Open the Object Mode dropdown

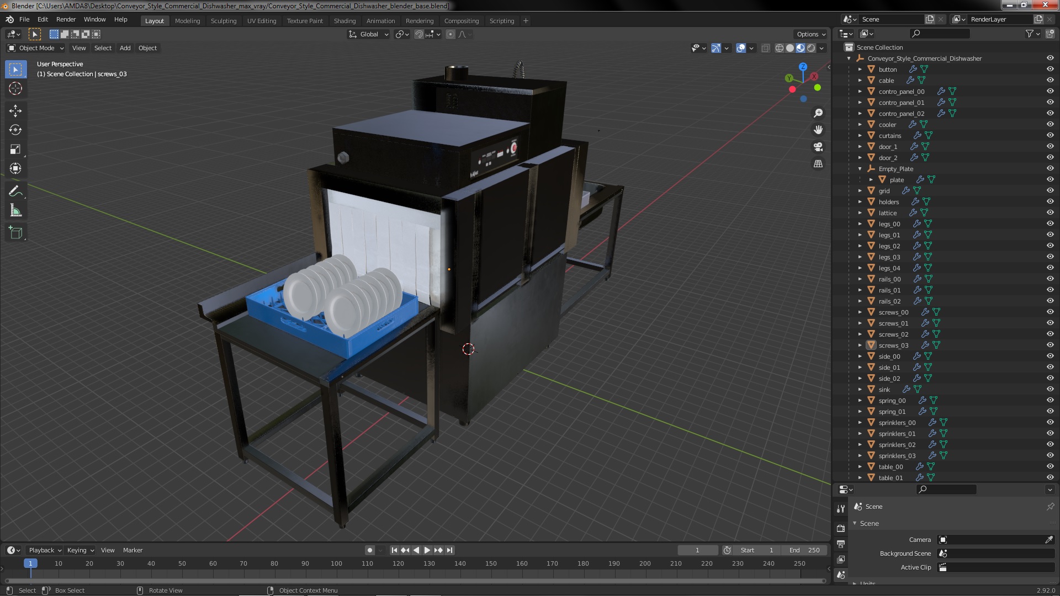point(36,48)
